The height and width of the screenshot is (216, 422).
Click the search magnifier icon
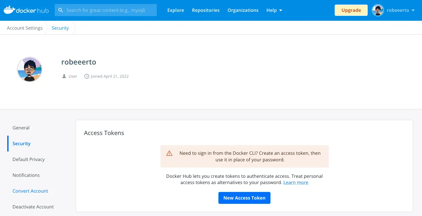61,10
